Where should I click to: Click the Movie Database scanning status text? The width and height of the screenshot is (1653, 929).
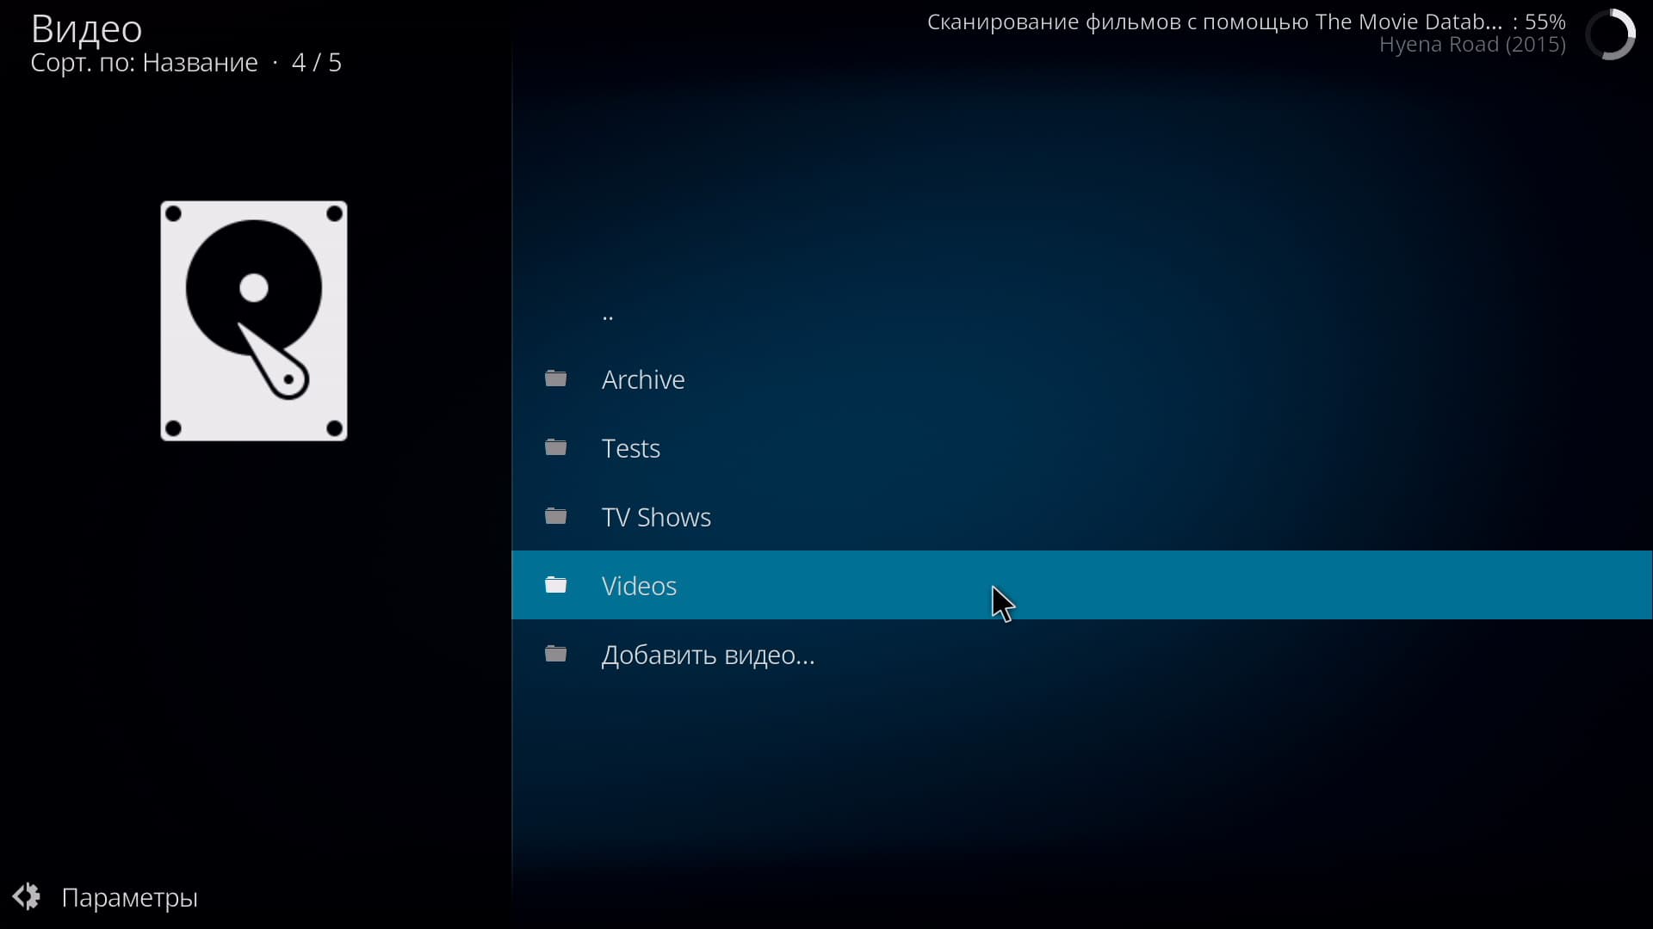pyautogui.click(x=1214, y=22)
